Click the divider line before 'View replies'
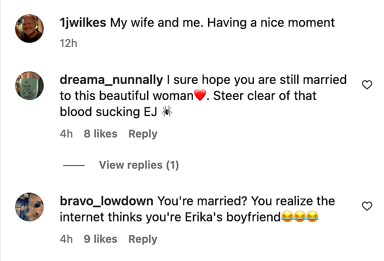 (74, 165)
